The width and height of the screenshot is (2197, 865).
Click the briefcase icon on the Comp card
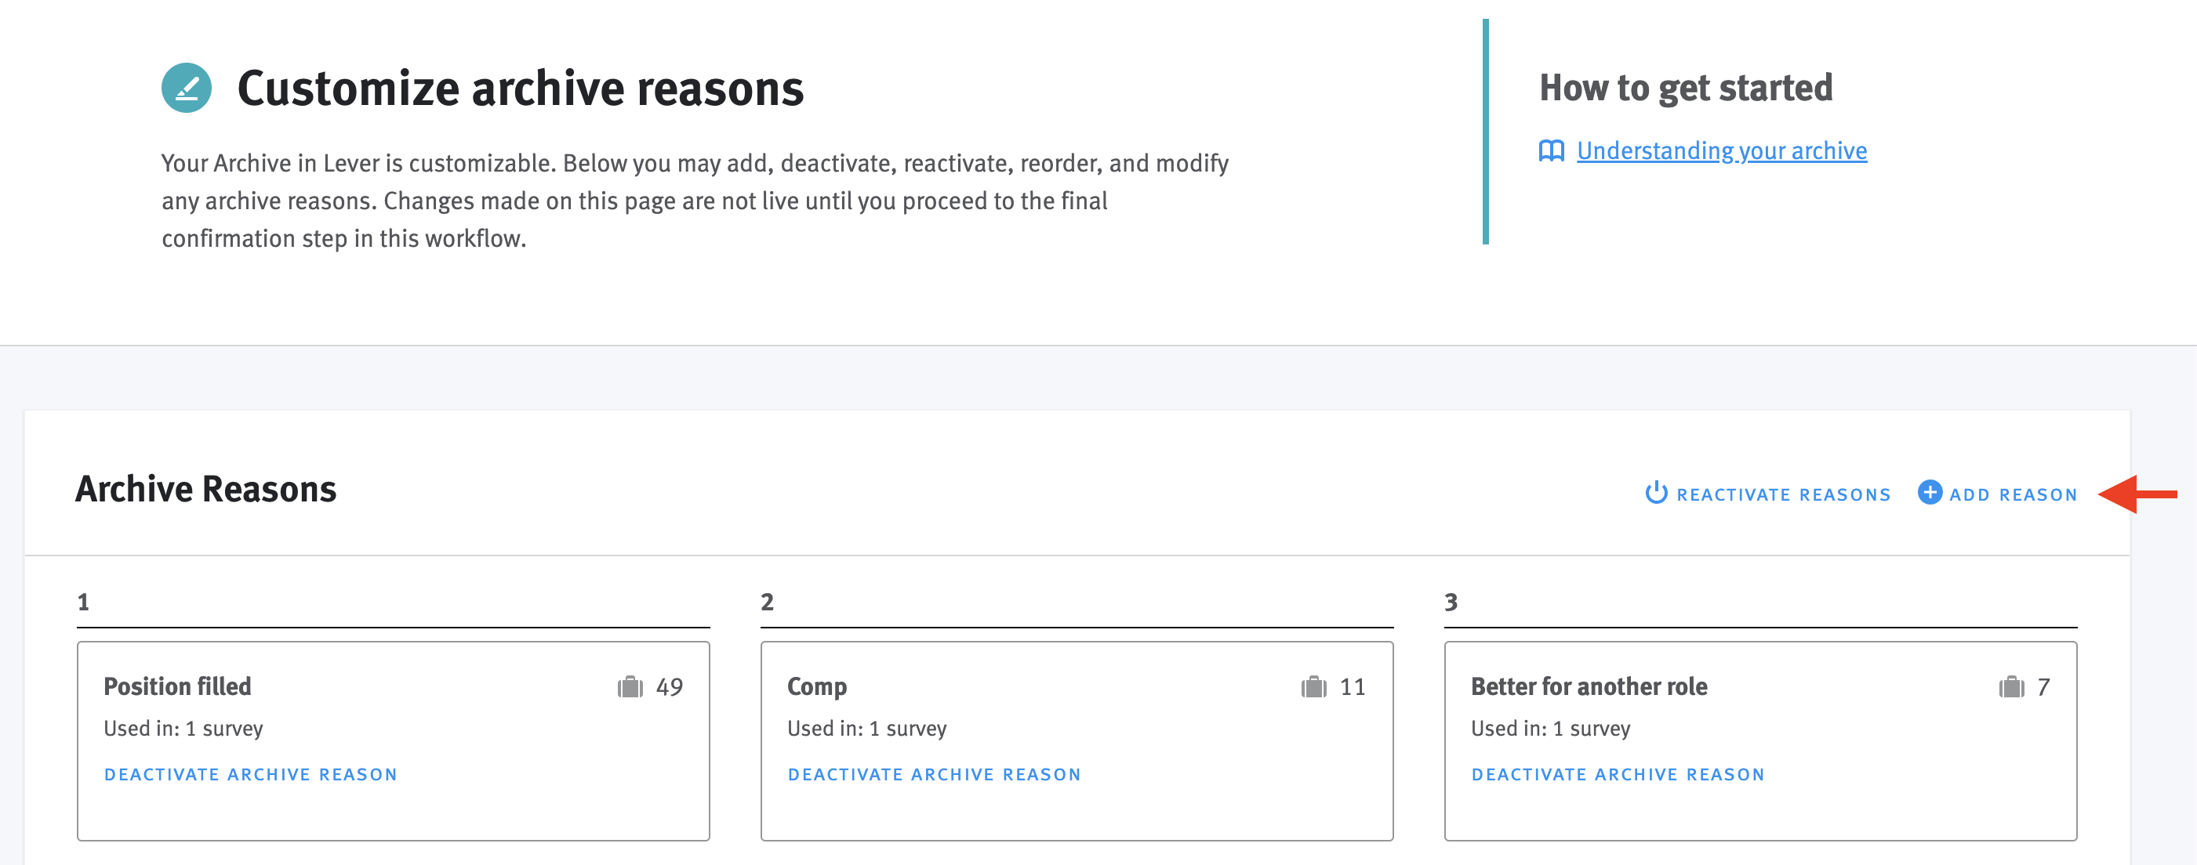coord(1314,686)
